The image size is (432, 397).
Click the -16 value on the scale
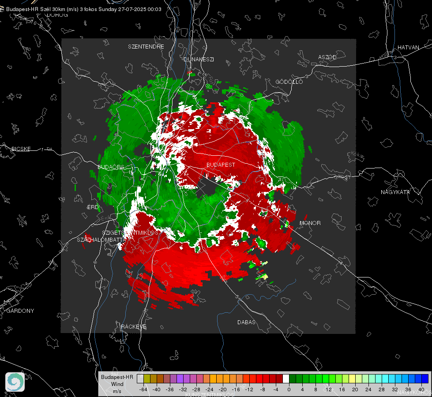tap(236, 390)
